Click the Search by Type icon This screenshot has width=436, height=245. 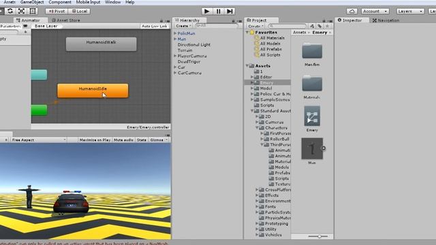click(312, 26)
